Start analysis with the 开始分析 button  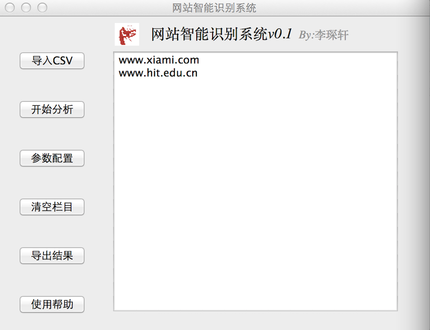pyautogui.click(x=52, y=109)
